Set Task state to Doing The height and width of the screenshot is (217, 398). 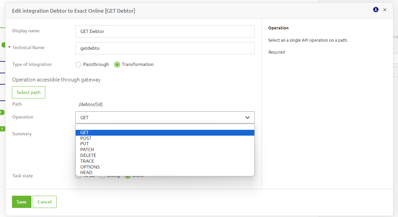[x=103, y=176]
